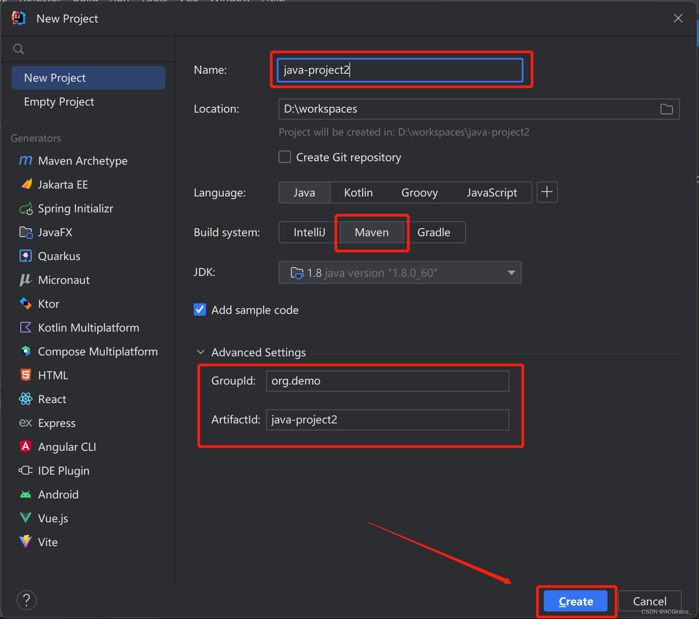Add another language with plus button
The height and width of the screenshot is (619, 699).
click(x=547, y=192)
